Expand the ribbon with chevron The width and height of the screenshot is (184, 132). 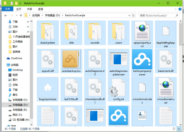pos(176,9)
